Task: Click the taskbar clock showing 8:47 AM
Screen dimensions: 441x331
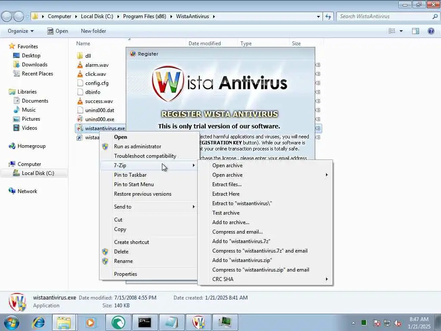Action: 419,319
